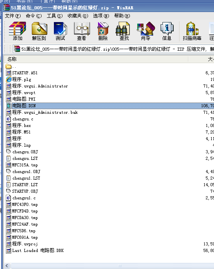This screenshot has width=214, height=269.
Task: Click the icon of STARTUP.LST
Action: [9, 185]
